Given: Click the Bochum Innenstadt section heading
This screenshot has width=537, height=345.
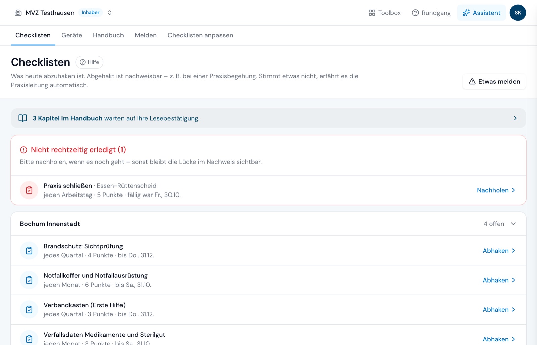Looking at the screenshot, I should (50, 224).
